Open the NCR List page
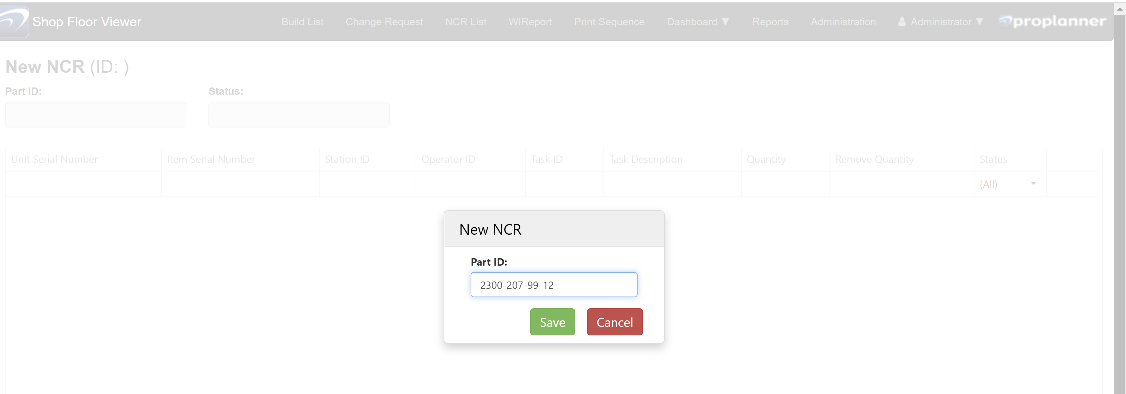 pyautogui.click(x=465, y=22)
